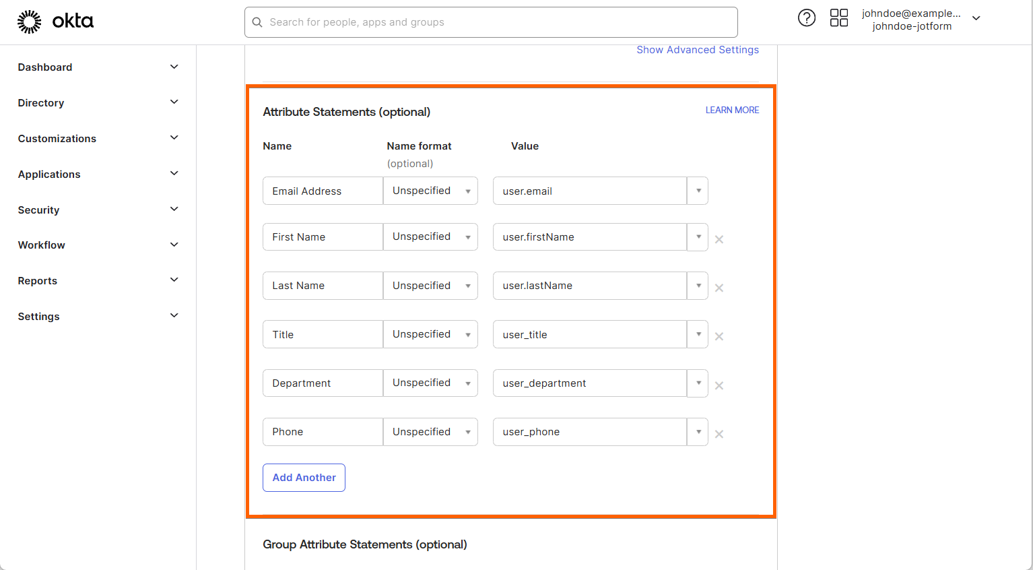Expand the Security sidebar menu
The width and height of the screenshot is (1033, 570).
coord(174,210)
